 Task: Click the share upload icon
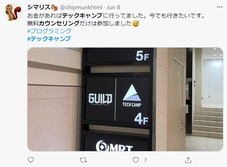tap(188, 160)
